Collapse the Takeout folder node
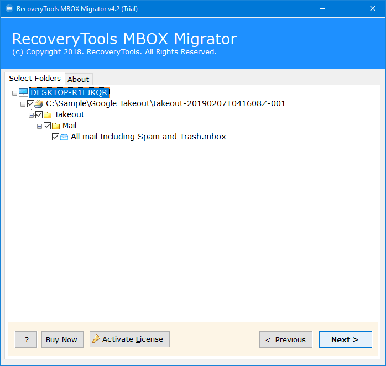Image resolution: width=386 pixels, height=366 pixels. (x=32, y=115)
